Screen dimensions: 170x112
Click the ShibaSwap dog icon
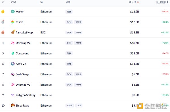tap(13, 105)
